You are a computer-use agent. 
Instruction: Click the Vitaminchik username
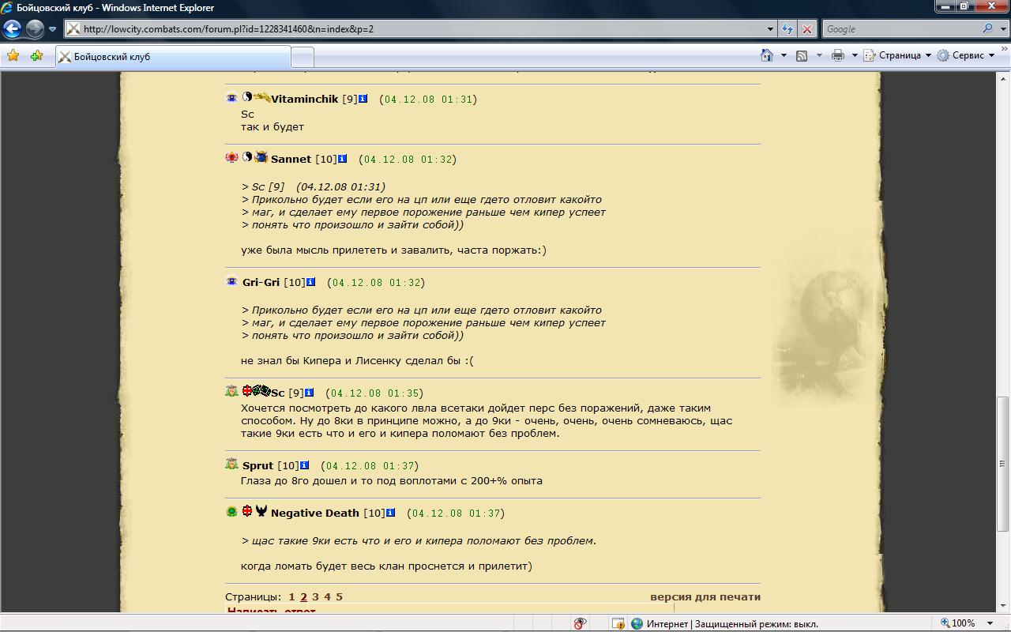[304, 99]
